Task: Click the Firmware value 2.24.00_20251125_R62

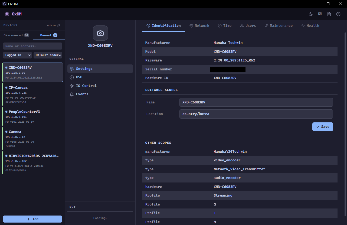Action: [x=234, y=60]
